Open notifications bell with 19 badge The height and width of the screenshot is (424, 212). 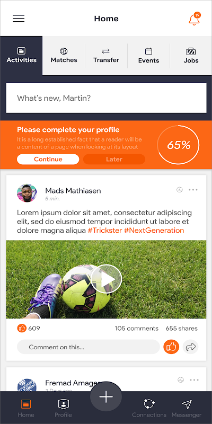[195, 19]
